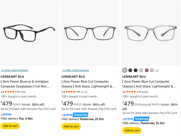Expand rating breakdown arrow for 3.9-star product
This screenshot has width=181, height=136.
[x=79, y=92]
